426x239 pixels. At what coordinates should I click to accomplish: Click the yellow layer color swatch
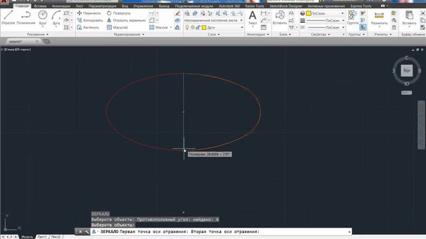[x=204, y=27]
